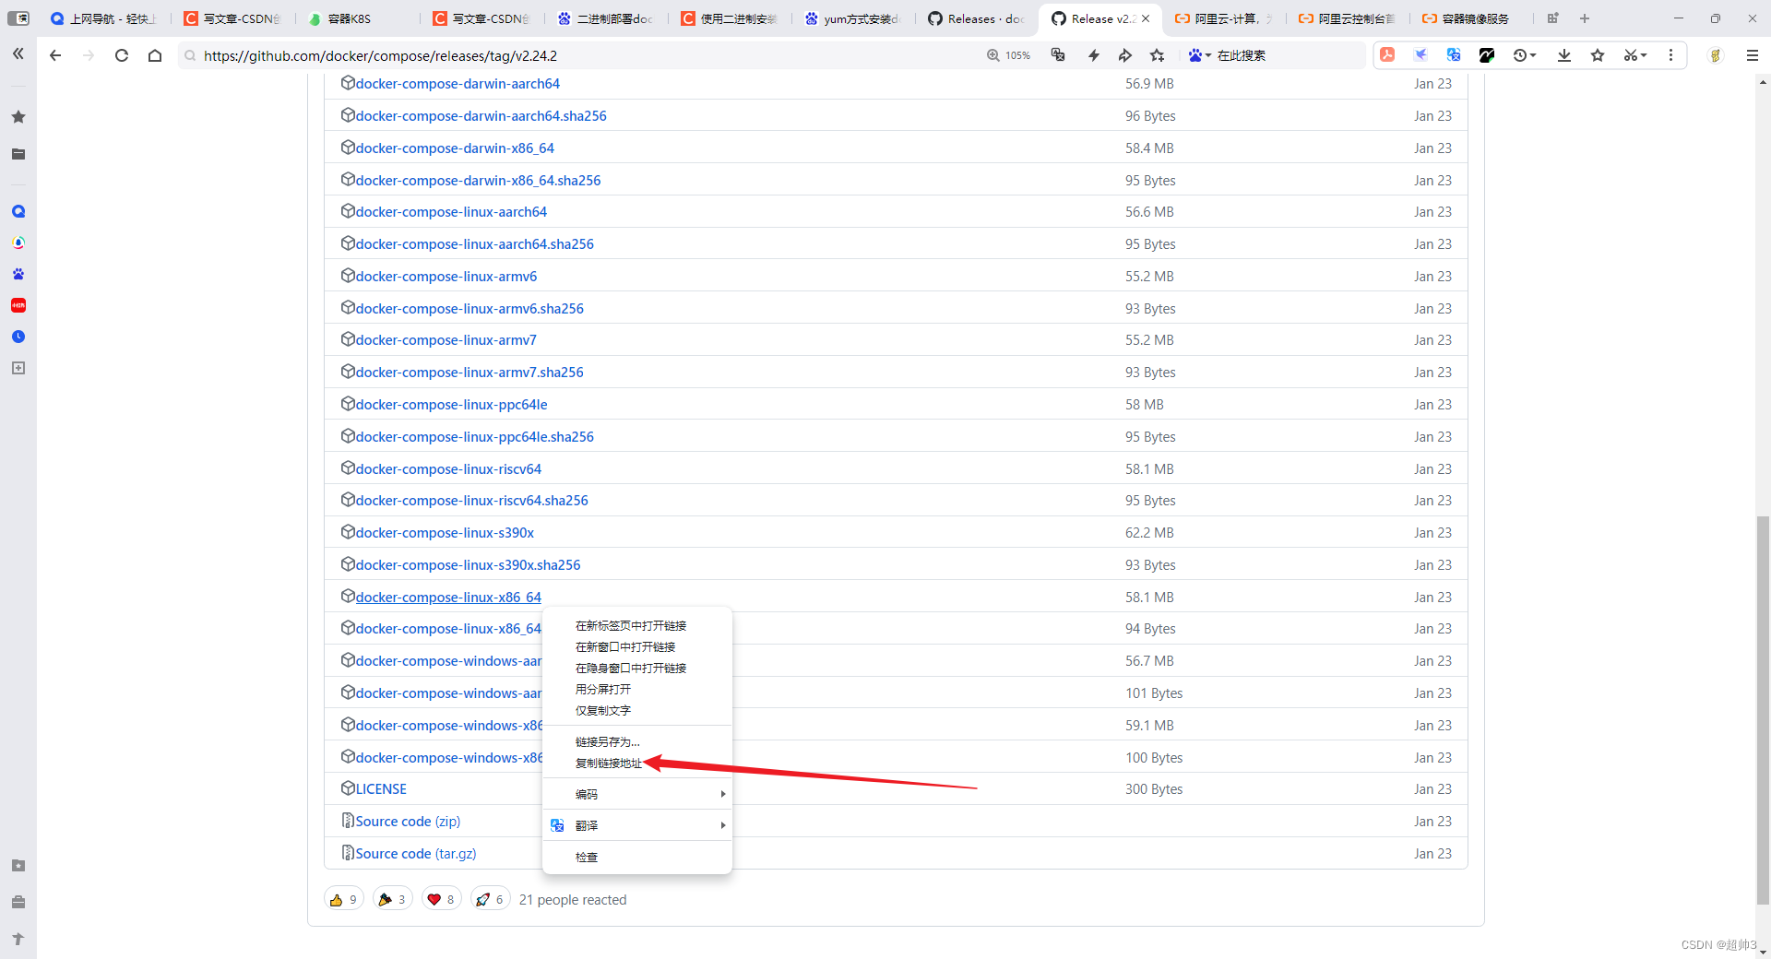Open the LICENSE file link
Viewport: 1771px width, 959px height.
[381, 788]
